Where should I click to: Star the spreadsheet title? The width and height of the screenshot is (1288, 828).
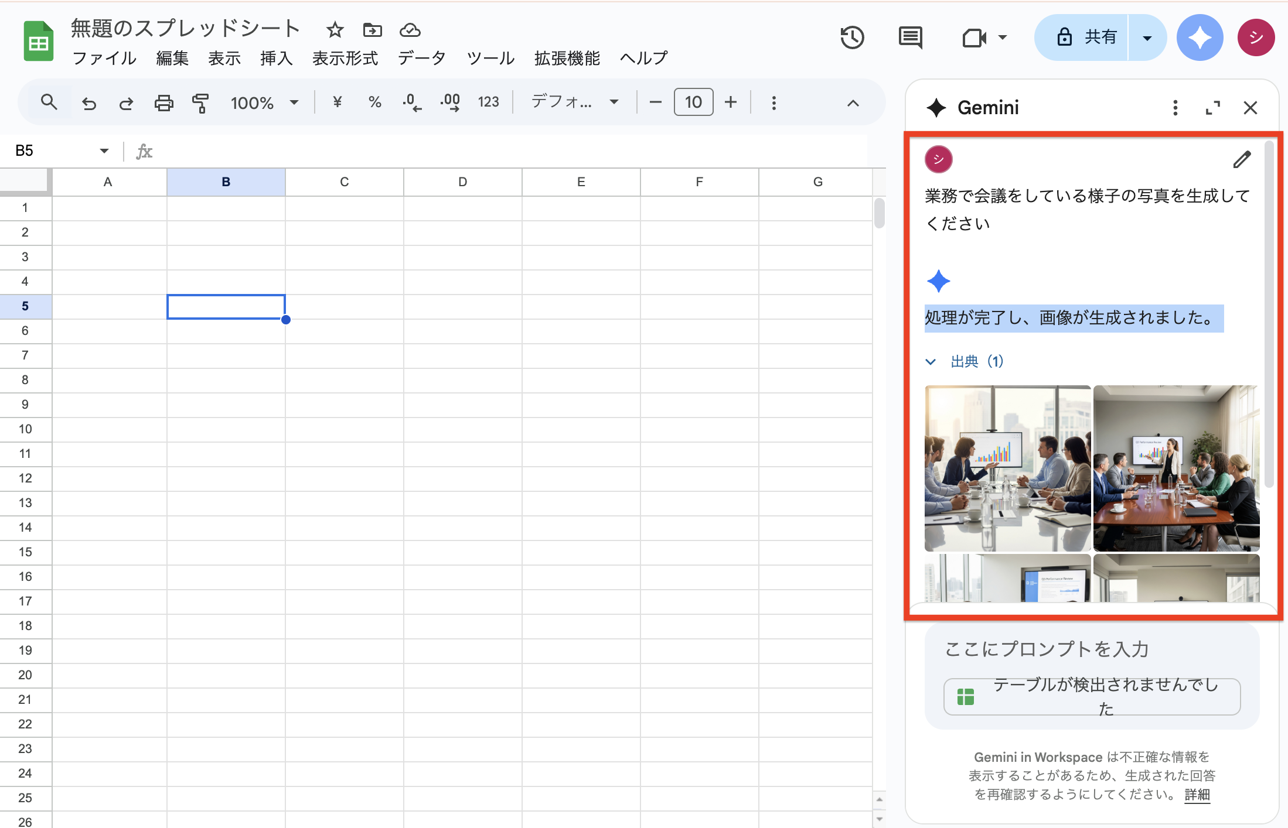335,30
